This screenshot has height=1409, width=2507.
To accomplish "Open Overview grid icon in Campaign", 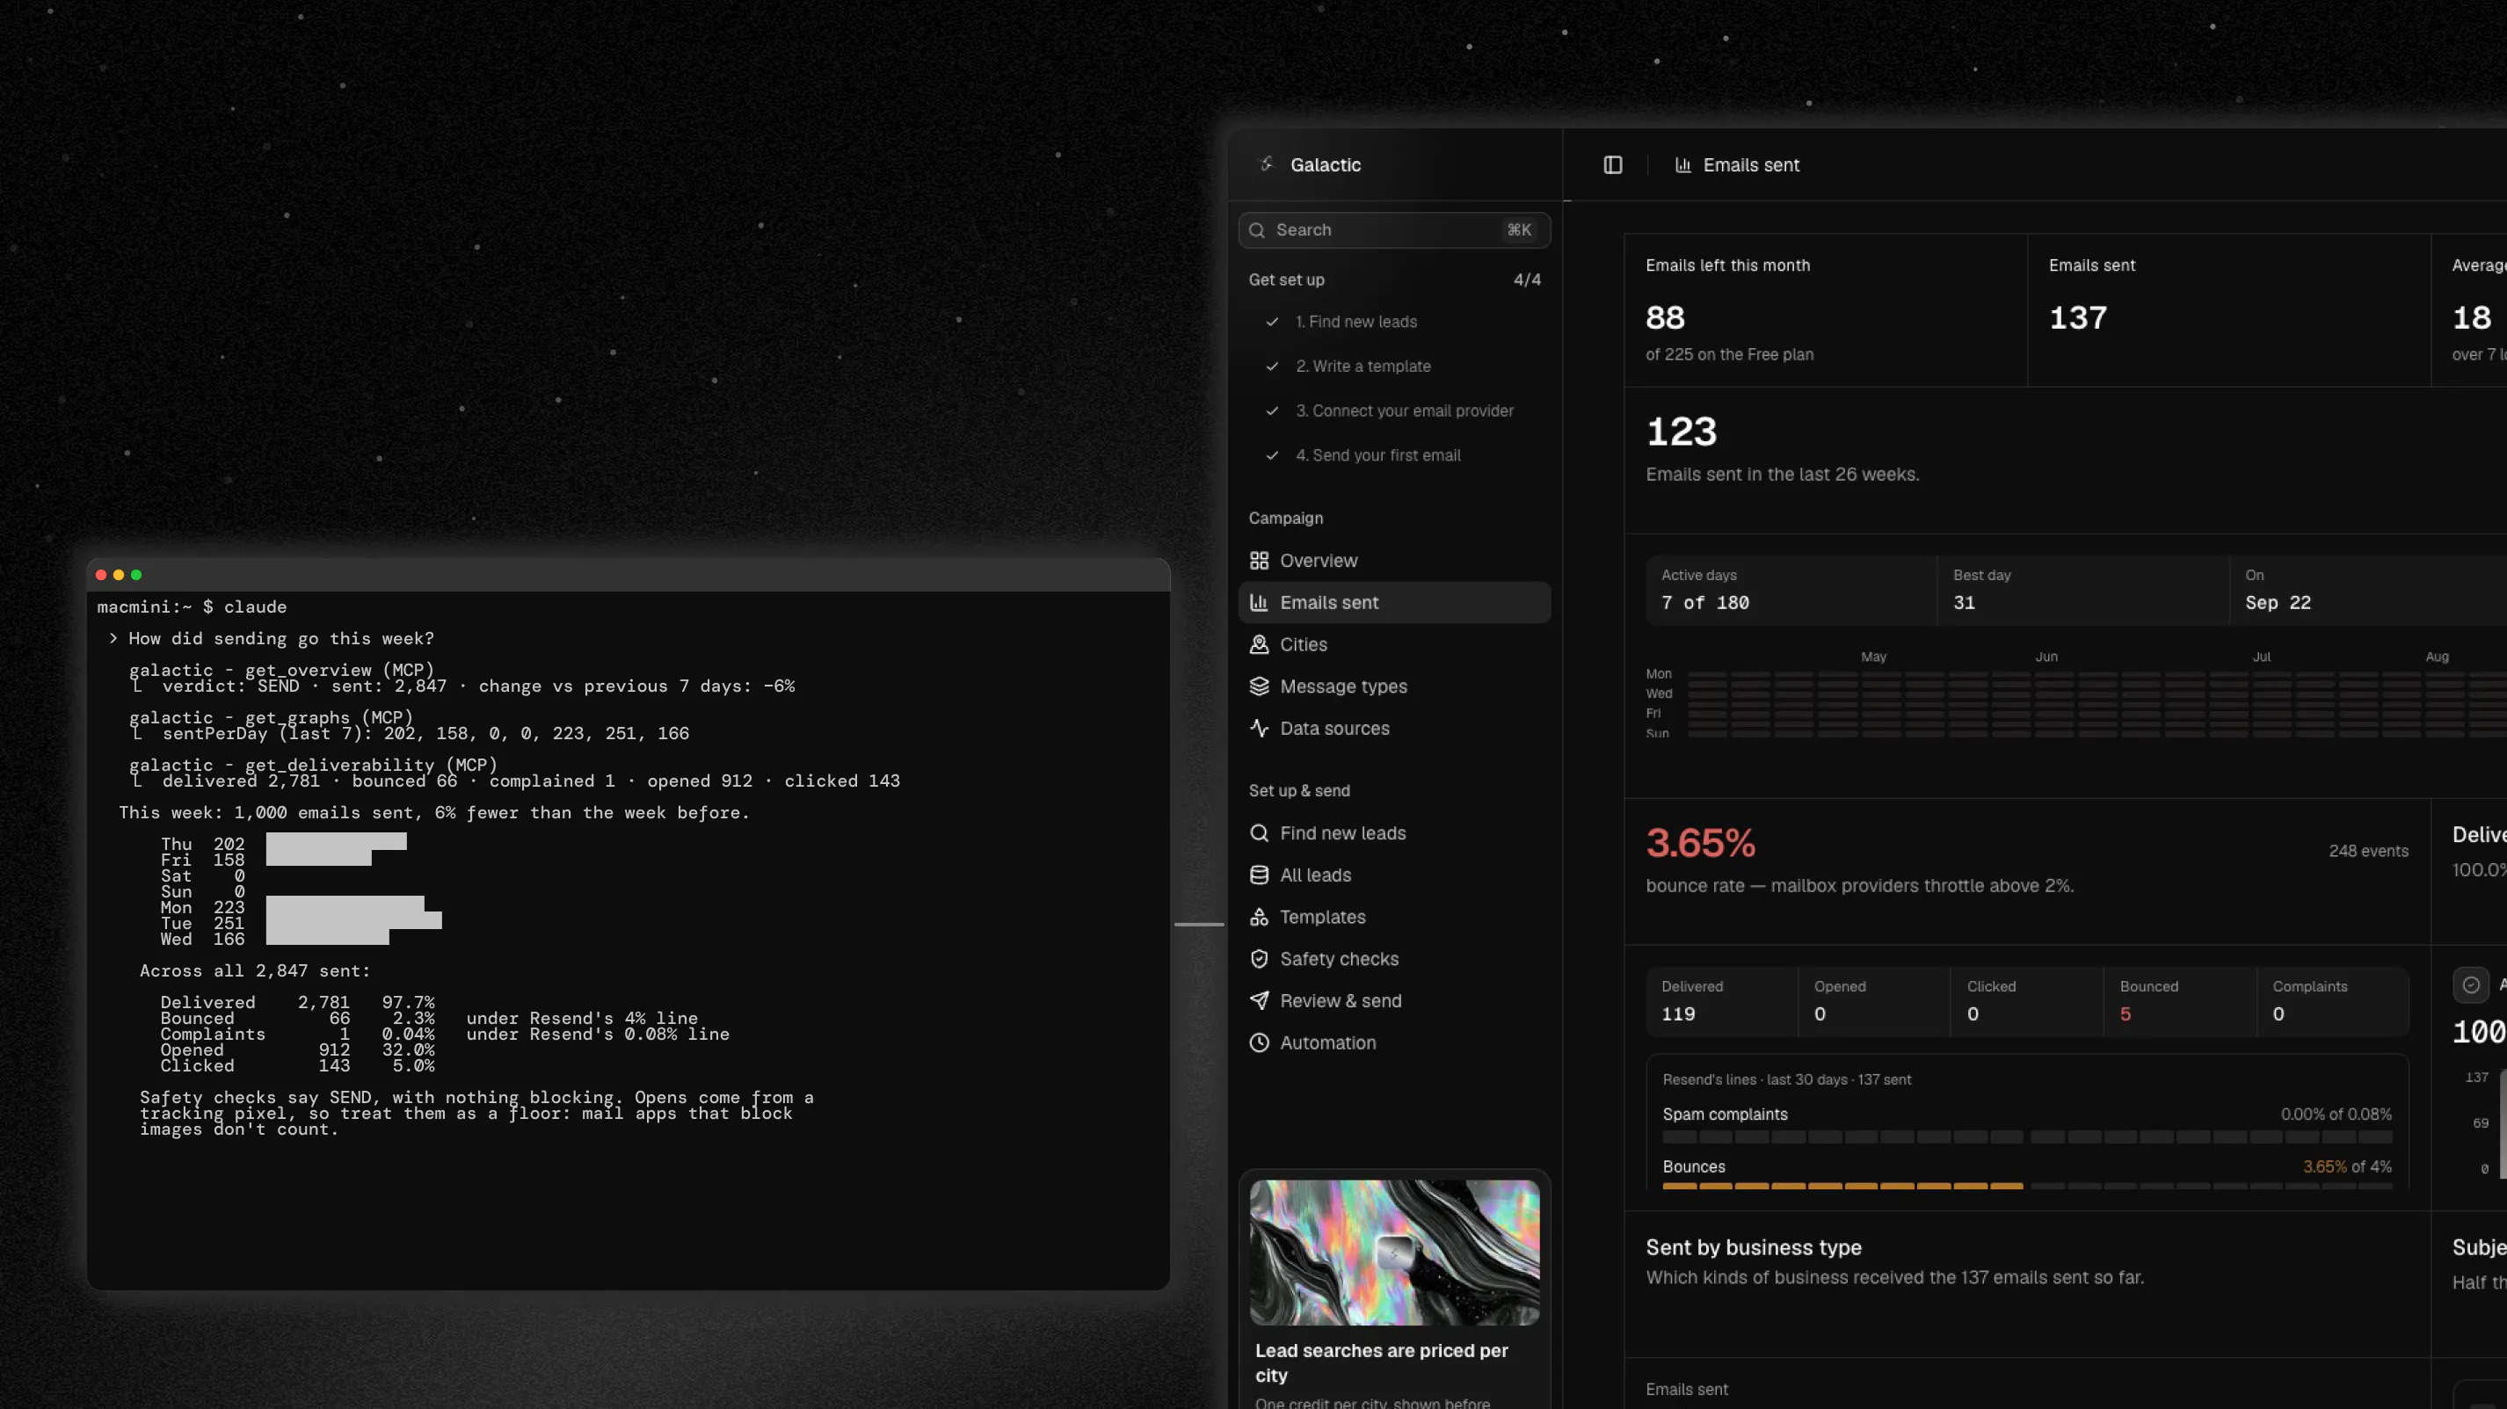I will pos(1259,561).
